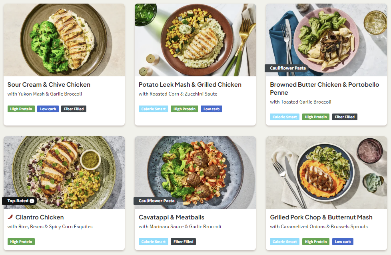Open the Sour Cream & Chive Chicken photo

[x=64, y=40]
